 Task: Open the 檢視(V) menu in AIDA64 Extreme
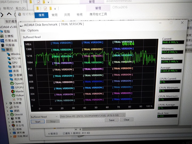coord(8,9)
